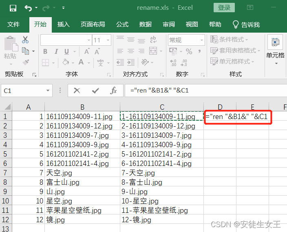This screenshot has height=232, width=287.
Task: Click the 文 phonetic guide icon
Action: coord(100,62)
